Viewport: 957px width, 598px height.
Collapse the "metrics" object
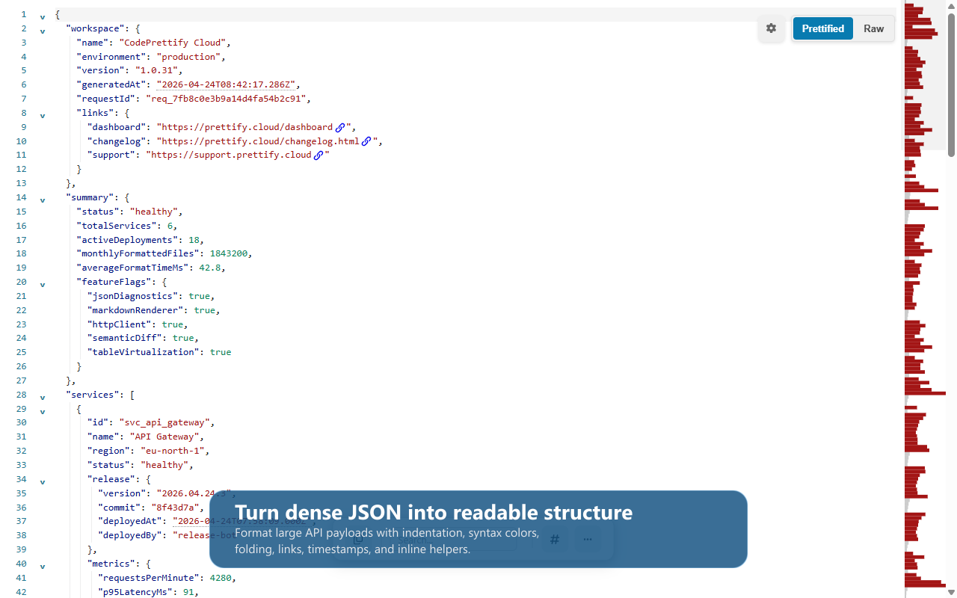click(43, 566)
